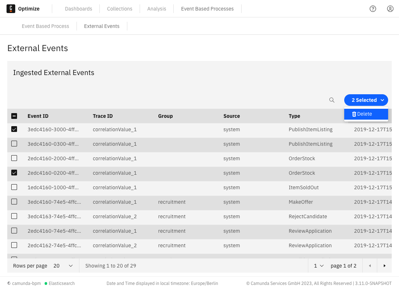Go to next page arrow
The image size is (399, 290).
coord(384,266)
